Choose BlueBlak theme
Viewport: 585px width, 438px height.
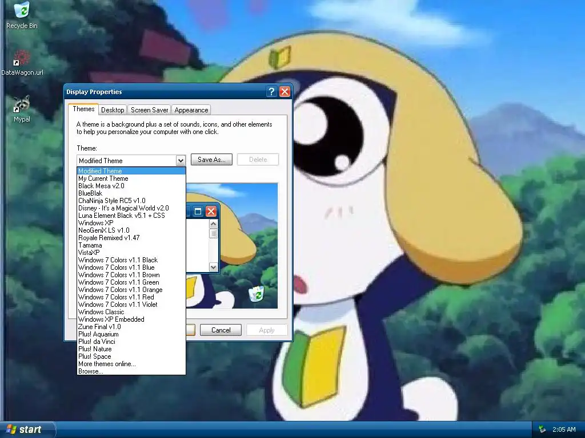click(131, 193)
